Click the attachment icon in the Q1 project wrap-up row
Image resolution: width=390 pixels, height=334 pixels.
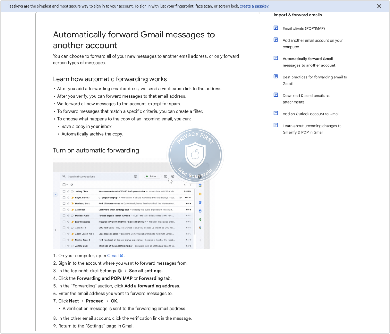click(x=180, y=197)
